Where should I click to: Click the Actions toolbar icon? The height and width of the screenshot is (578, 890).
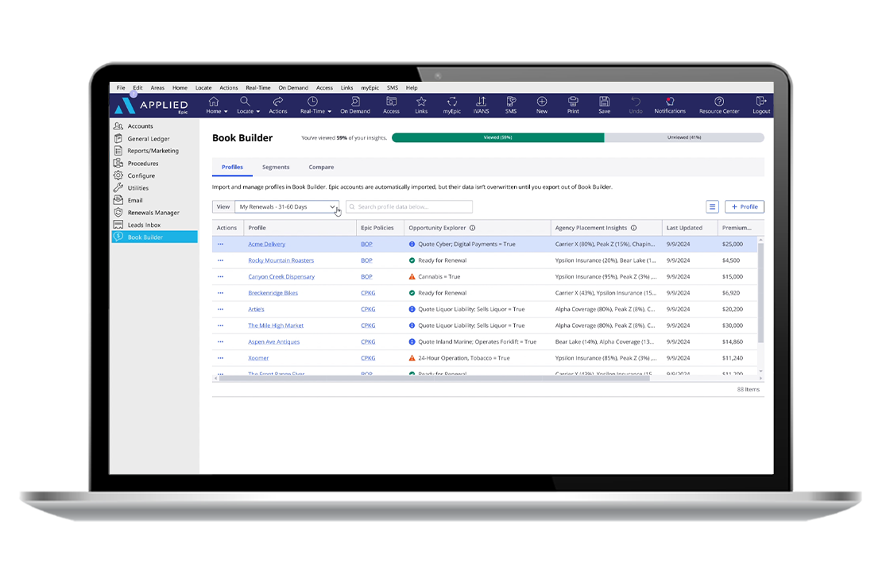pyautogui.click(x=277, y=102)
